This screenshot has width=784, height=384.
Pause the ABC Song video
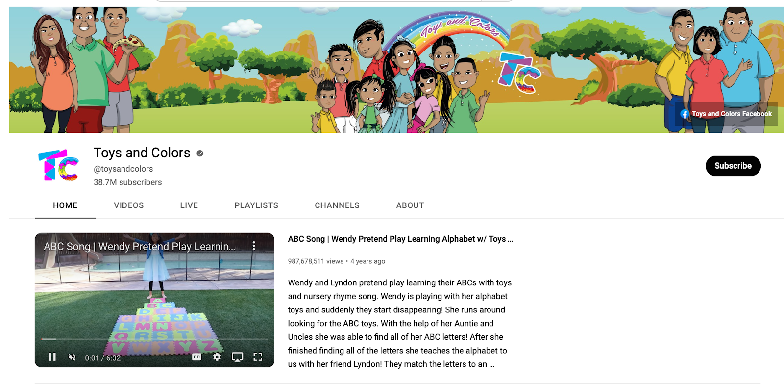click(52, 357)
